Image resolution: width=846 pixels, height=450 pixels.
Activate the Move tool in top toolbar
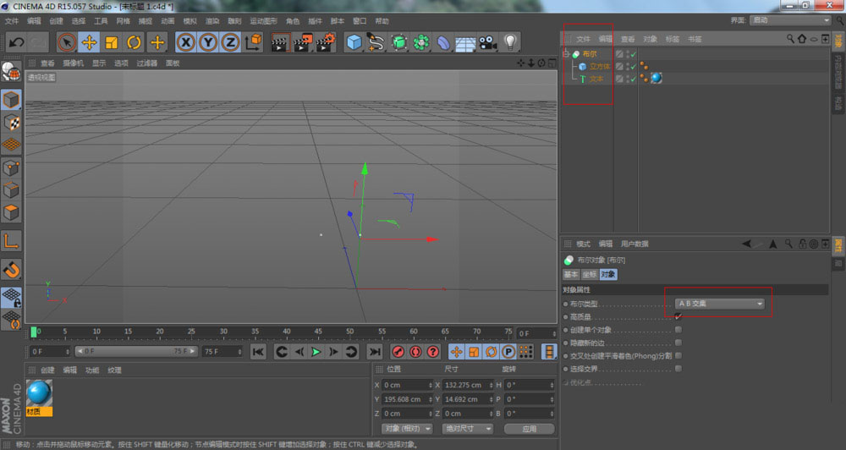click(x=89, y=42)
